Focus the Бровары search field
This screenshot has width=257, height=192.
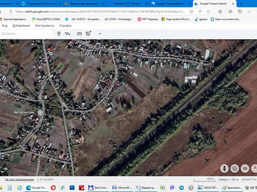pos(26,34)
